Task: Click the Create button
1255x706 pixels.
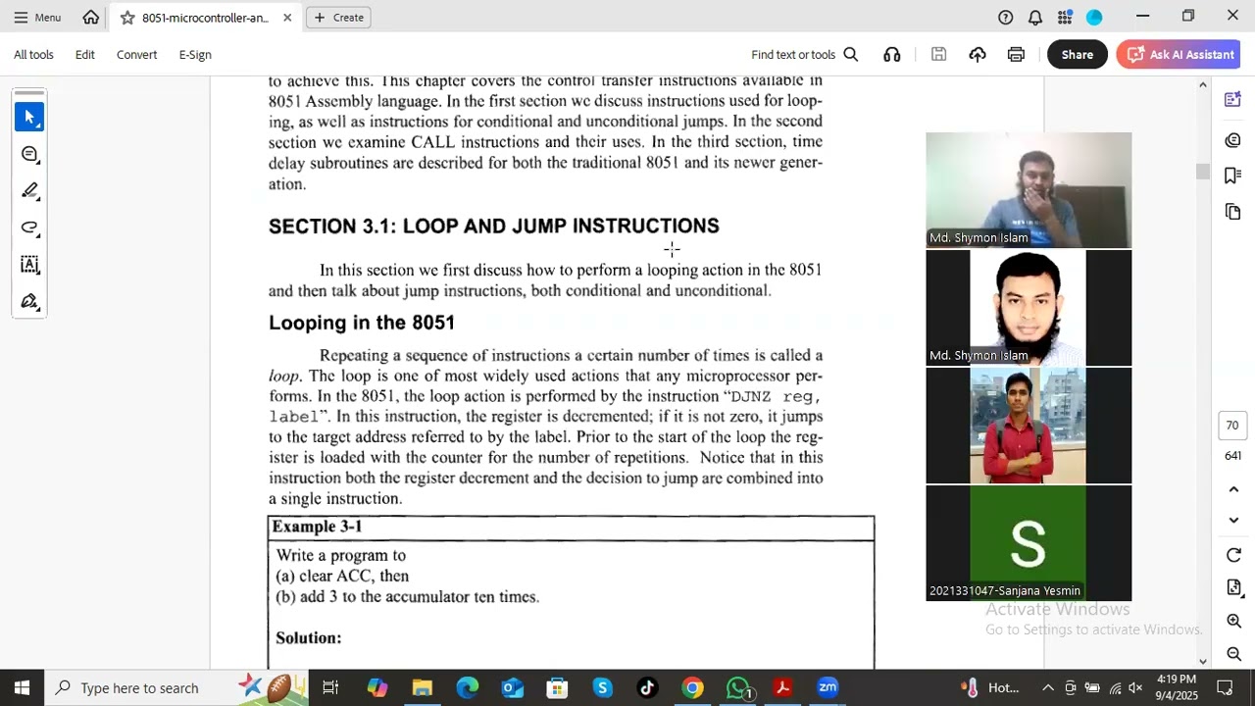Action: [x=339, y=18]
